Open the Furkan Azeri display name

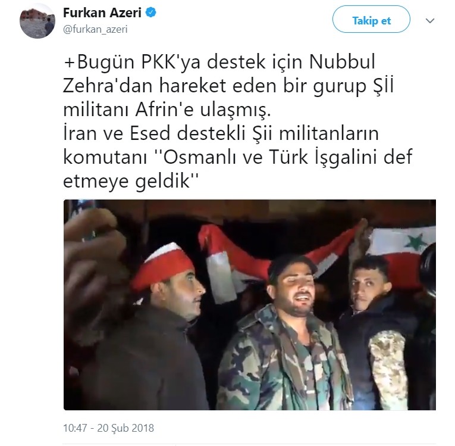click(102, 13)
